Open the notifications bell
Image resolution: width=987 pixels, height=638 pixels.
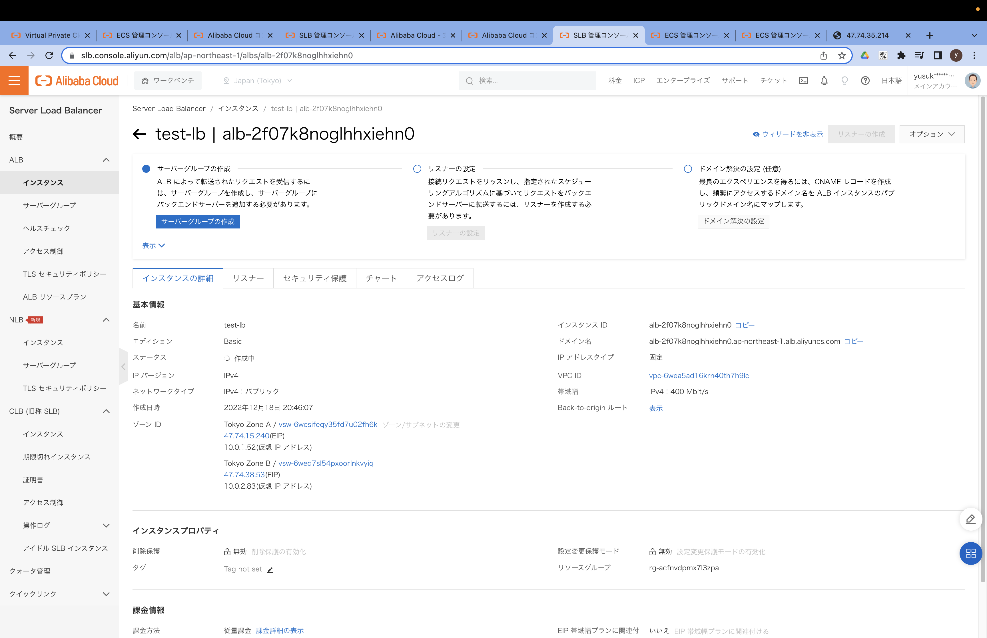(x=824, y=80)
